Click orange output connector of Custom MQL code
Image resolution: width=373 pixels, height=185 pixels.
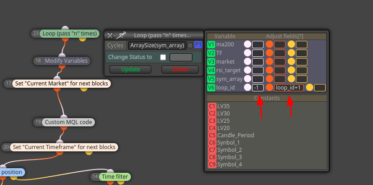point(63,128)
